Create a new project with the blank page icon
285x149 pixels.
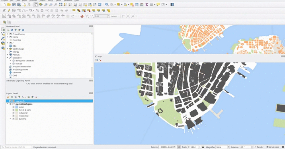(x=4, y=4)
